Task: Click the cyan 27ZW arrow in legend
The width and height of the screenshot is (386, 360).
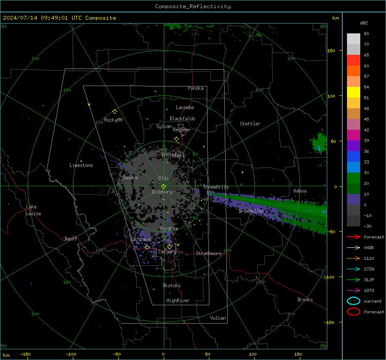Action: [x=353, y=269]
